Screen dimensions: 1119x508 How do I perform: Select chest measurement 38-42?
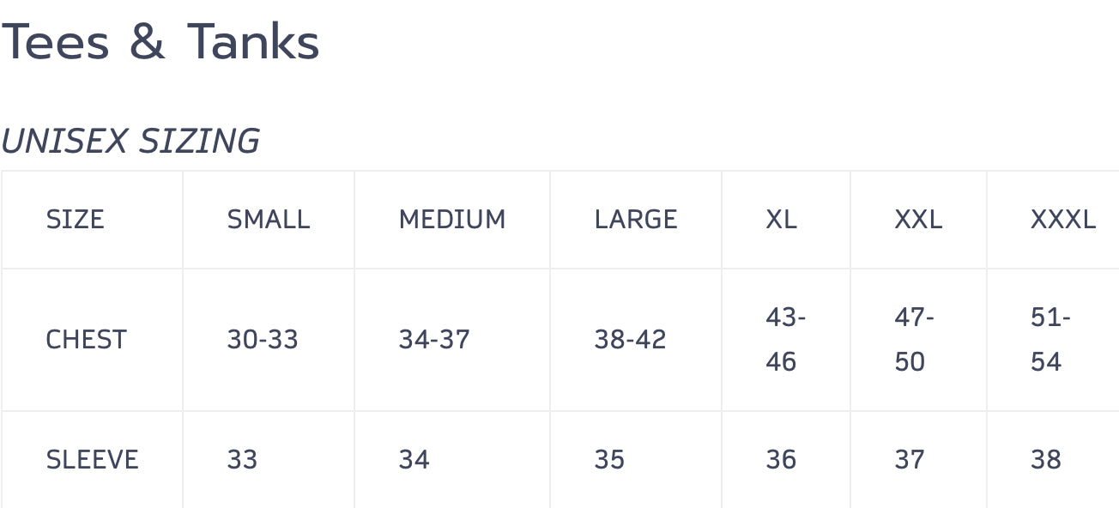tap(630, 340)
